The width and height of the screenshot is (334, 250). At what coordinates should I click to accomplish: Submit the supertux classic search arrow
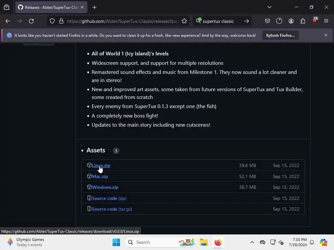click(x=247, y=21)
